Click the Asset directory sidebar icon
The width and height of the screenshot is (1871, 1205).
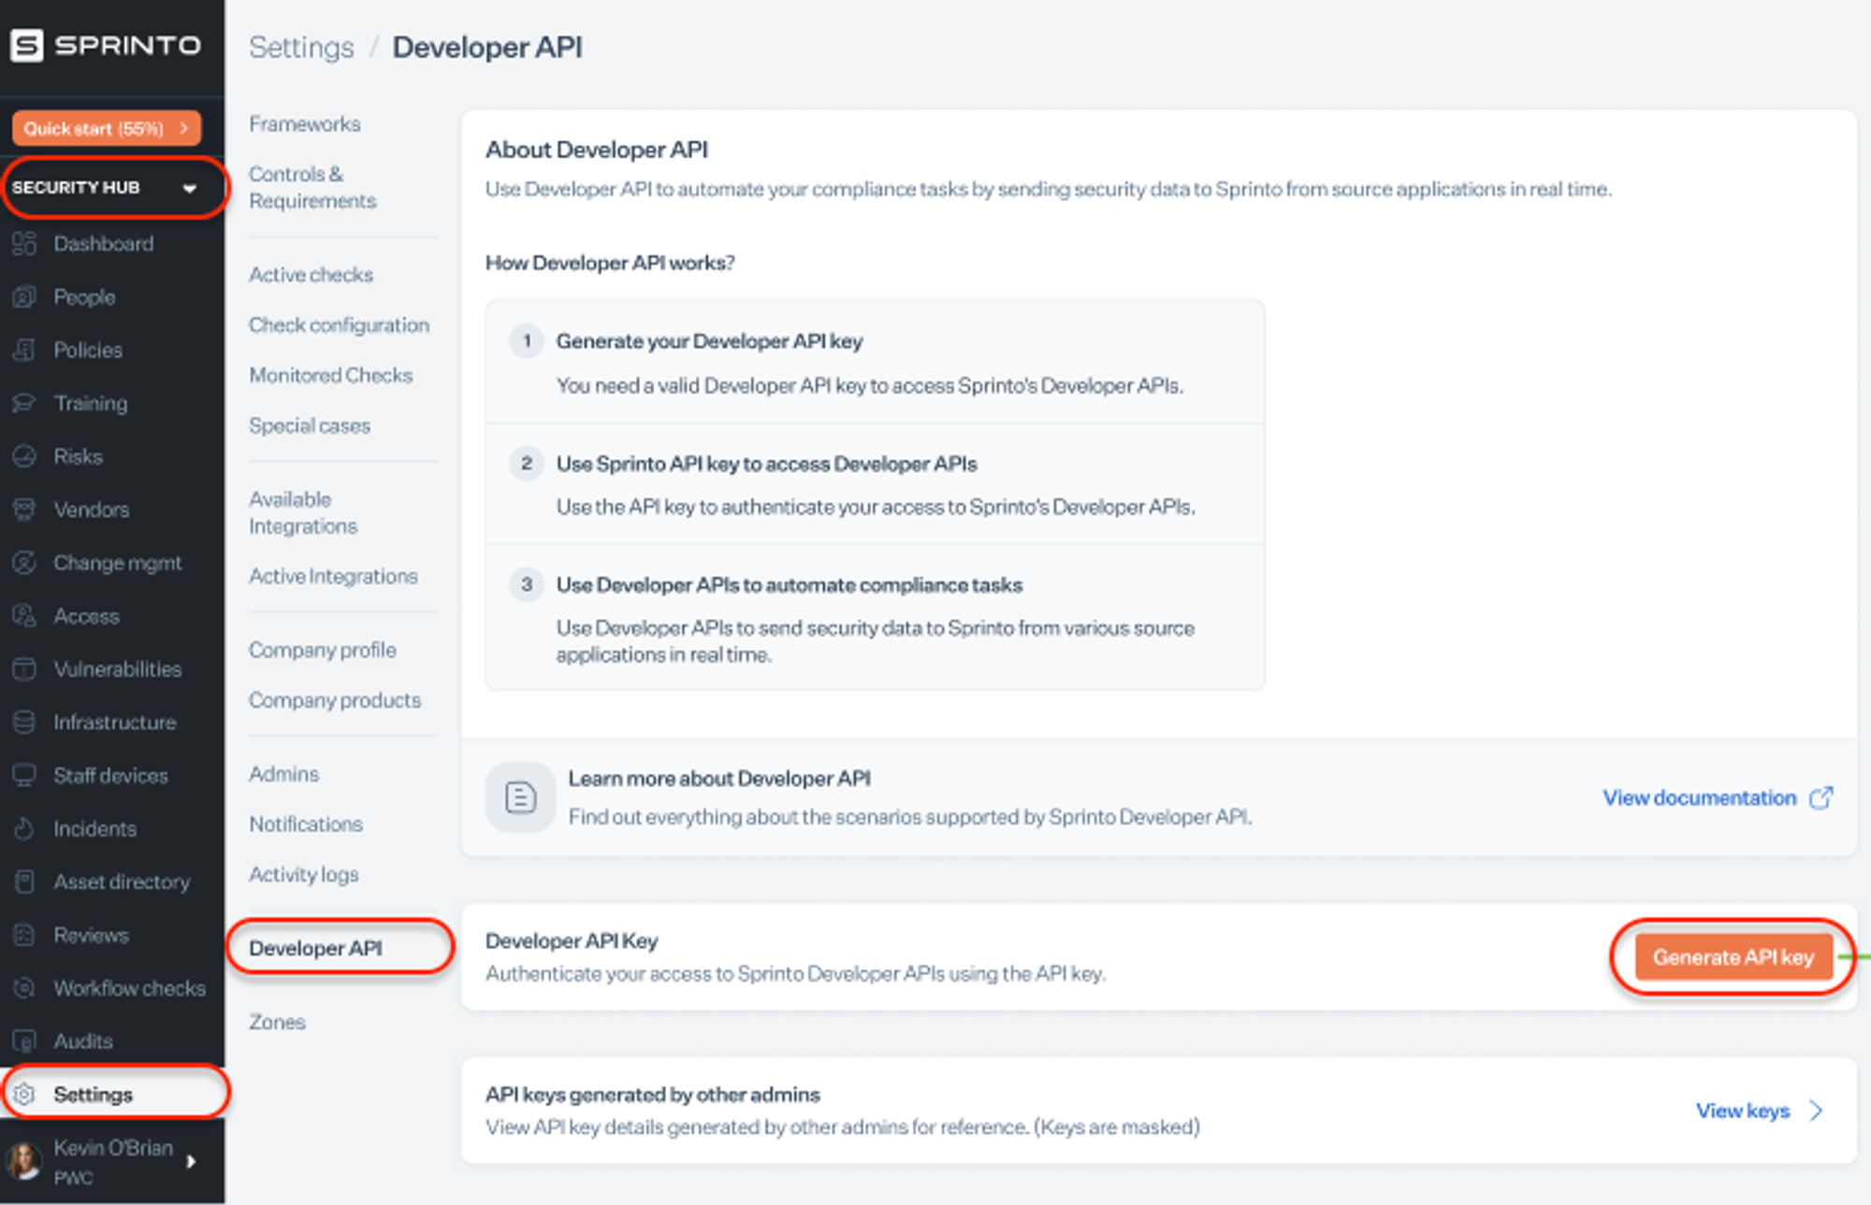(24, 882)
